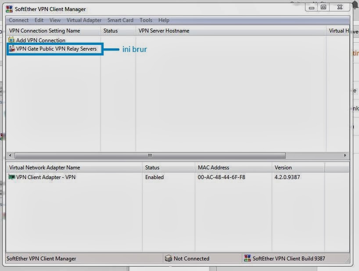Image resolution: width=359 pixels, height=271 pixels.
Task: Open the Connect menu
Action: (18, 20)
